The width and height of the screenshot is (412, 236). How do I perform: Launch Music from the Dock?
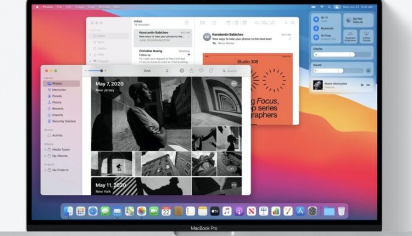click(227, 211)
